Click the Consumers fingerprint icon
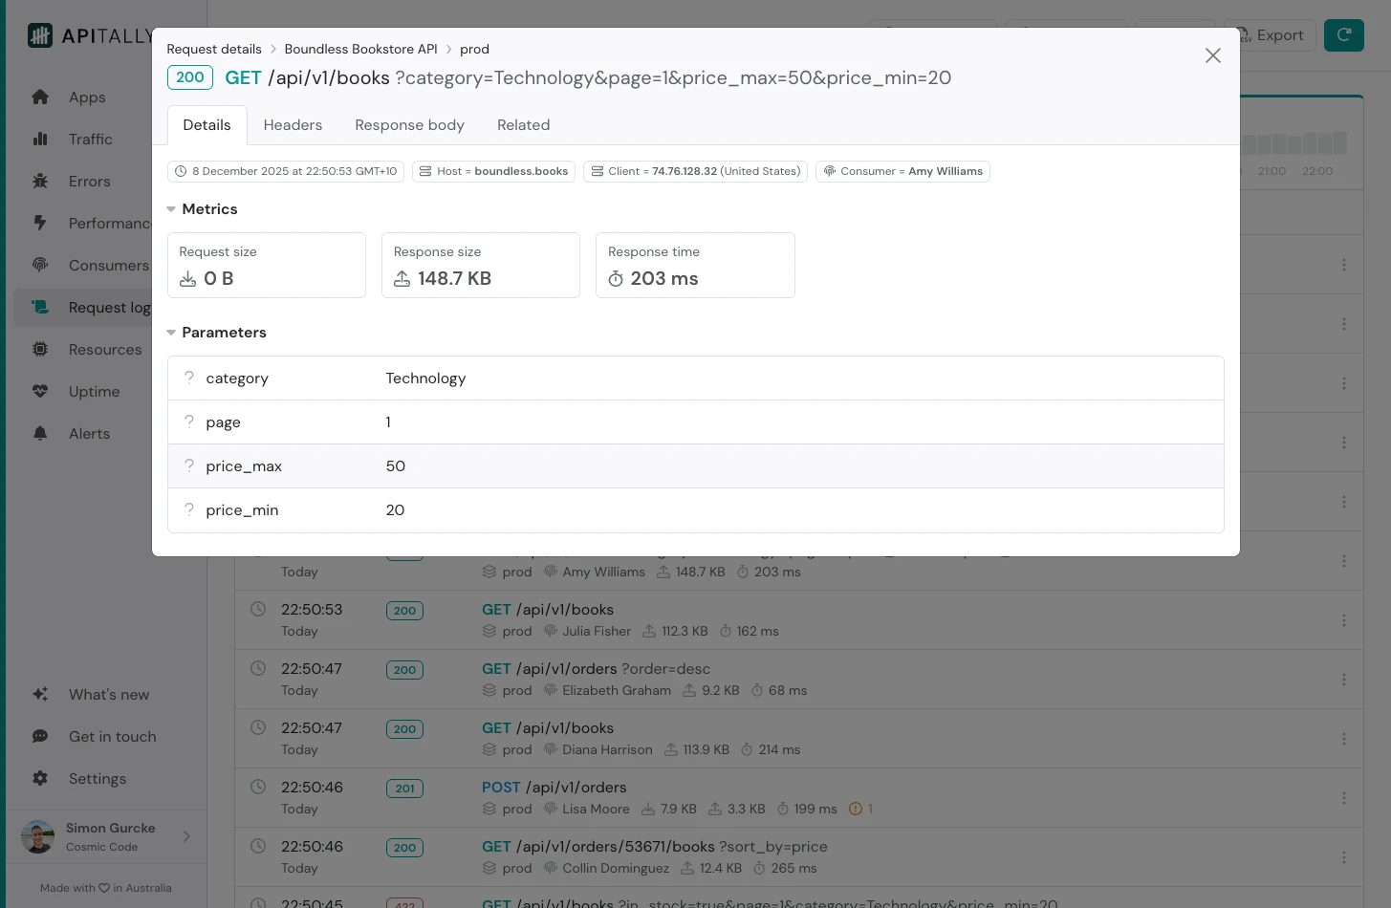Viewport: 1391px width, 908px height. 40,266
